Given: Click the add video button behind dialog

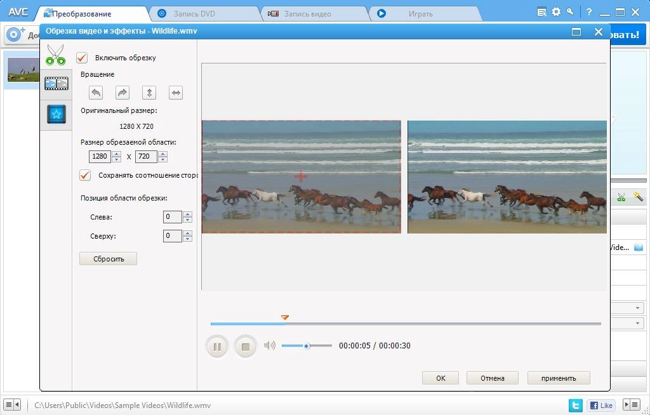Looking at the screenshot, I should (21, 35).
